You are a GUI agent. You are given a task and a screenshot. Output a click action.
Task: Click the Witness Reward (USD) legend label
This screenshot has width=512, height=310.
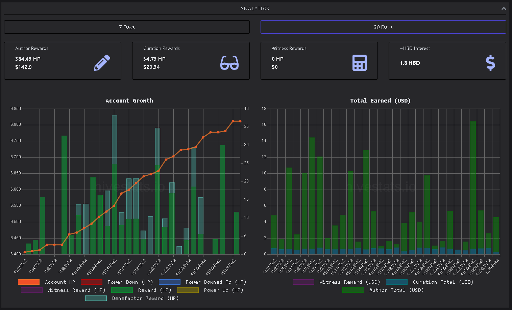tap(350, 282)
